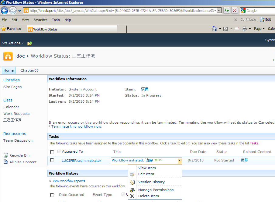The width and height of the screenshot is (275, 202).
Task: Open the 请假 item link in Workflow Information
Action: tap(145, 89)
